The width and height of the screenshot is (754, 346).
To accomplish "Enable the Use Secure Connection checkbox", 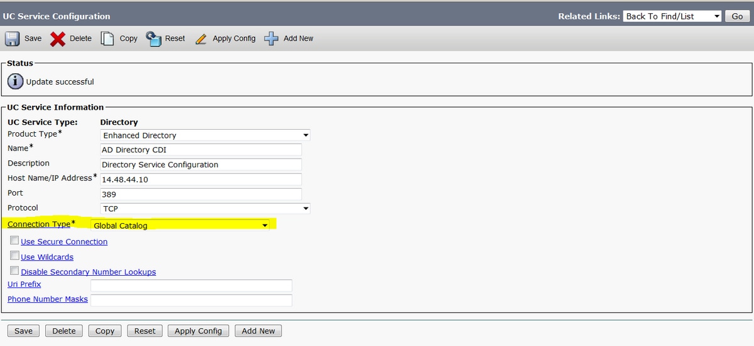I will [x=14, y=241].
